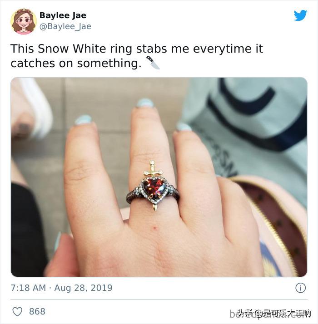Open the tweet info circle icon
Viewport: 318px width, 324px height.
[300, 288]
